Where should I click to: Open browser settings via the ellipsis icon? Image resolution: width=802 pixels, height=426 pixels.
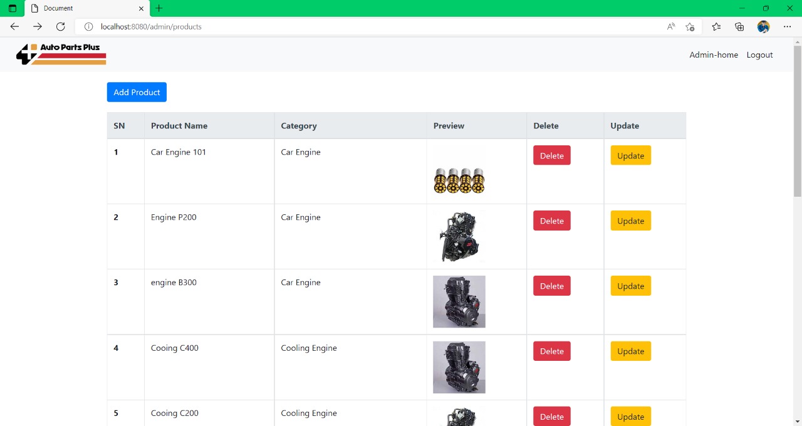(x=788, y=26)
